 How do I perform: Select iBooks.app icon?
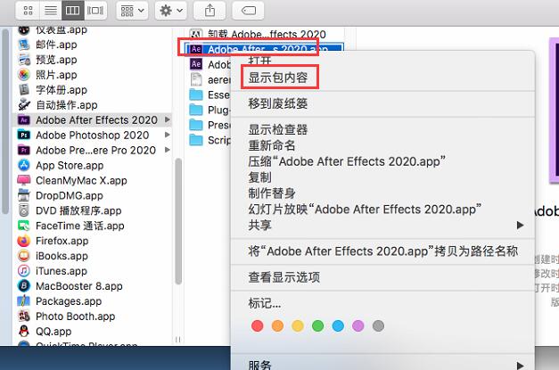23,256
